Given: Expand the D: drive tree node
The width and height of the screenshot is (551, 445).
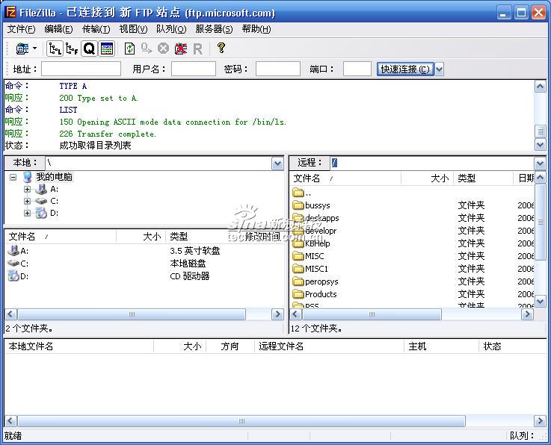Looking at the screenshot, I should click(27, 213).
